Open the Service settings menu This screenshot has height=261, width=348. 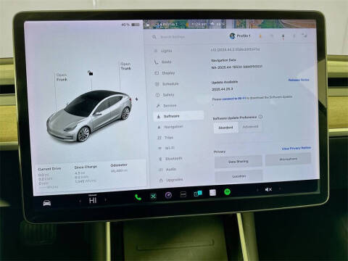(167, 106)
